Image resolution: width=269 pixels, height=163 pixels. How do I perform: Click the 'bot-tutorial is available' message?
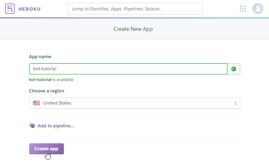tap(51, 80)
